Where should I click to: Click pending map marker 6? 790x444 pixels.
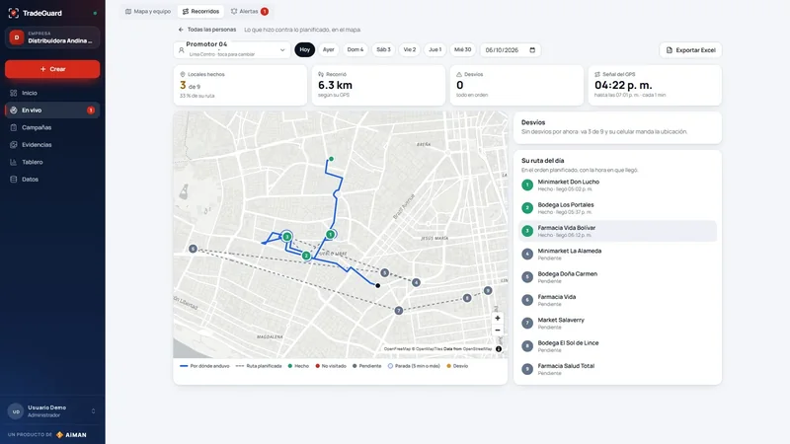click(193, 249)
